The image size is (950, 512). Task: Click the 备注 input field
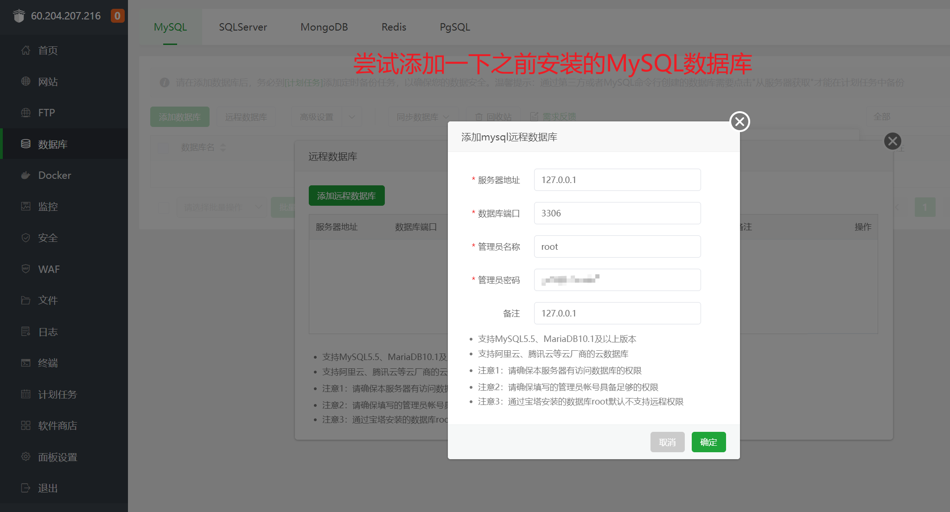tap(617, 313)
